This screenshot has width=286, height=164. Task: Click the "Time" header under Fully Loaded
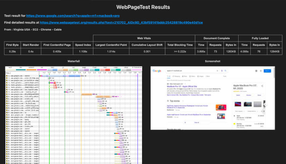244,45
